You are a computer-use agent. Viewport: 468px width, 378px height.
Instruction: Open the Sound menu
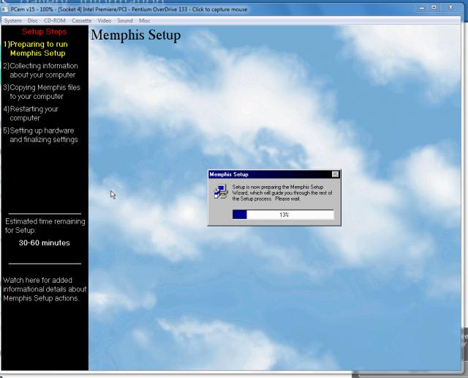125,21
